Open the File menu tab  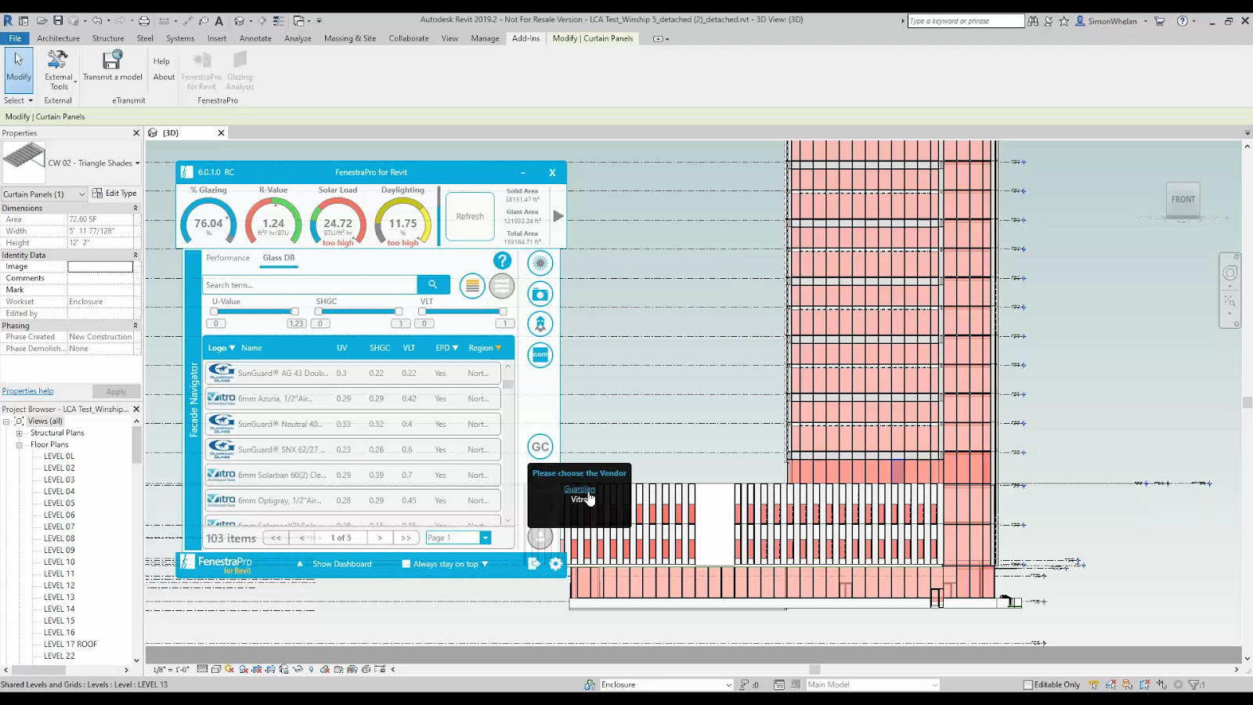click(x=15, y=38)
